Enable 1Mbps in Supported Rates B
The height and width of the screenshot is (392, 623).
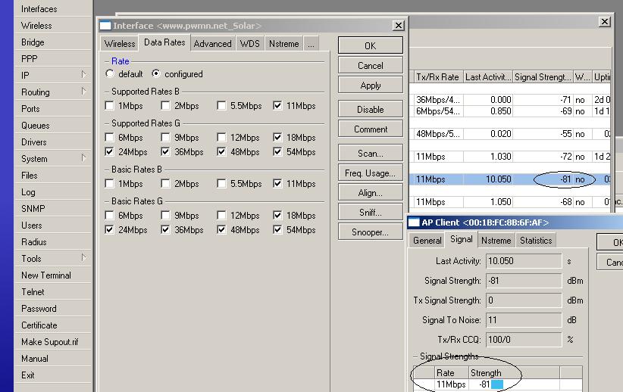[x=110, y=106]
